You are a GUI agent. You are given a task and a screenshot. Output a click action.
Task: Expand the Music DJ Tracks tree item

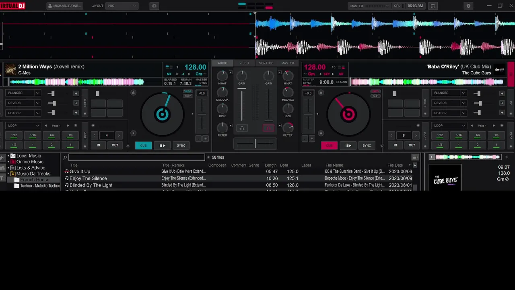coord(8,174)
